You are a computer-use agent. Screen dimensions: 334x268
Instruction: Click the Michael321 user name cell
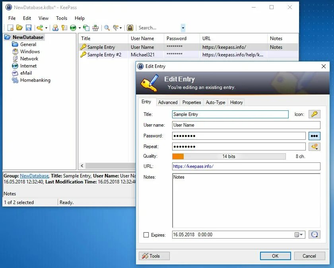(142, 55)
